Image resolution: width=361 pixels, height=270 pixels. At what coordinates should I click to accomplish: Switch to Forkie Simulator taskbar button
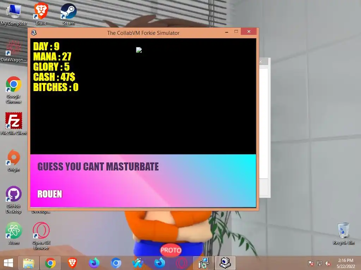[x=225, y=263]
